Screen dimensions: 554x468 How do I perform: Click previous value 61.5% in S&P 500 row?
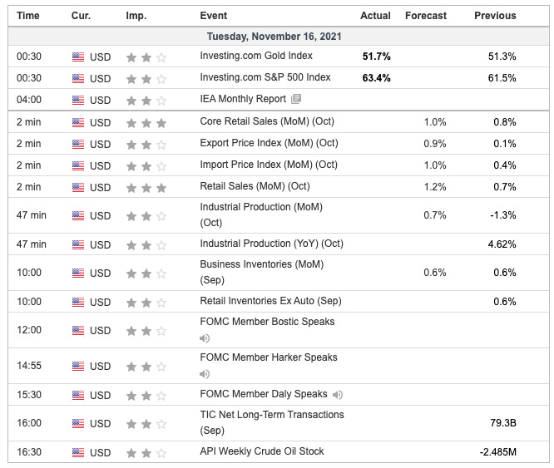(502, 78)
